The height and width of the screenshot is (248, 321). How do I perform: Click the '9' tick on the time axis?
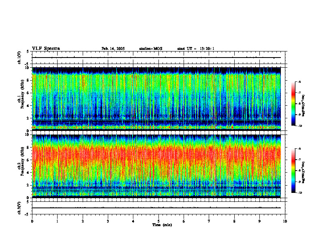pos(259,221)
